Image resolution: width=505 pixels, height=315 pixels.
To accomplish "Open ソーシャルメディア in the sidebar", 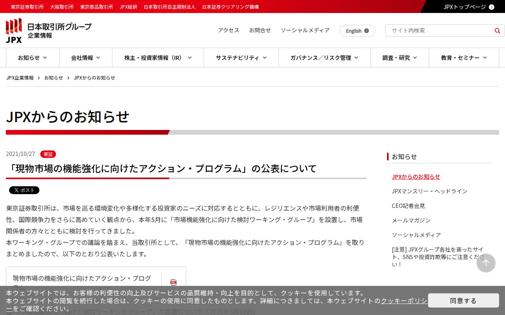I will click(x=416, y=235).
